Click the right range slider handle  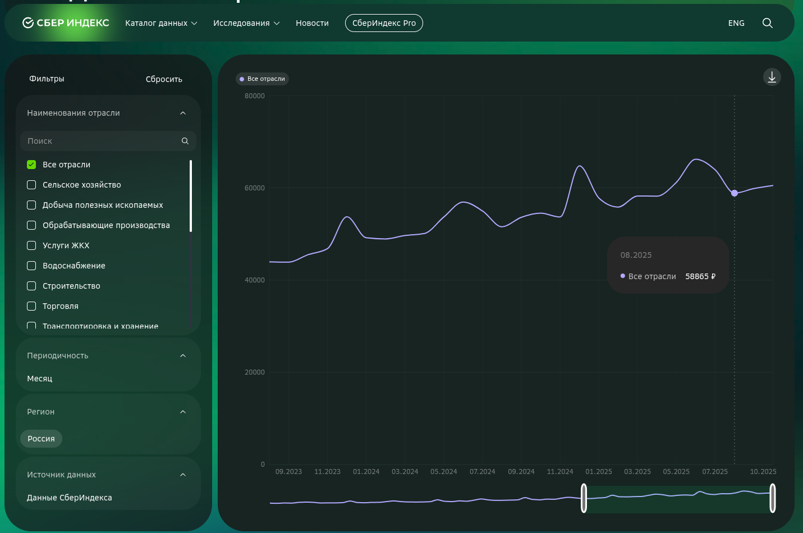[x=772, y=498]
